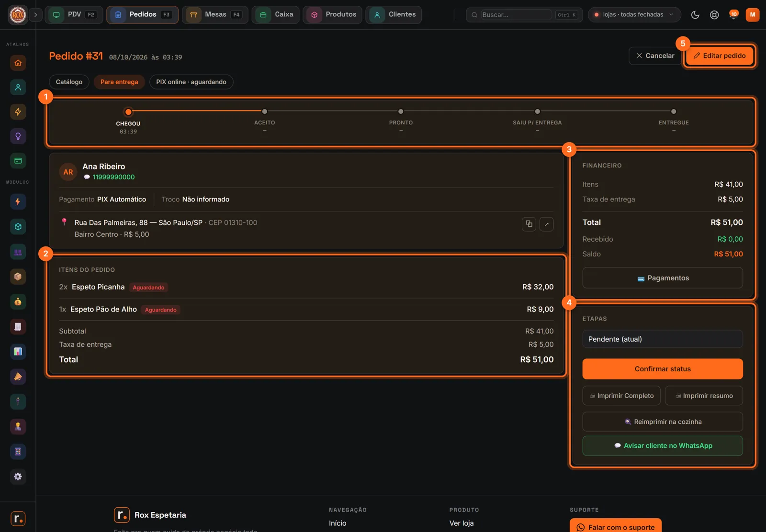Image resolution: width=766 pixels, height=532 pixels.
Task: Go to the Caixa tab
Action: pyautogui.click(x=276, y=15)
